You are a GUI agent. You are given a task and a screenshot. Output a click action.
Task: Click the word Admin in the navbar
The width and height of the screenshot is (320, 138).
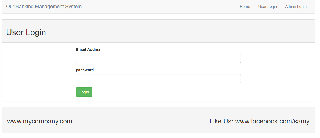coord(290,7)
